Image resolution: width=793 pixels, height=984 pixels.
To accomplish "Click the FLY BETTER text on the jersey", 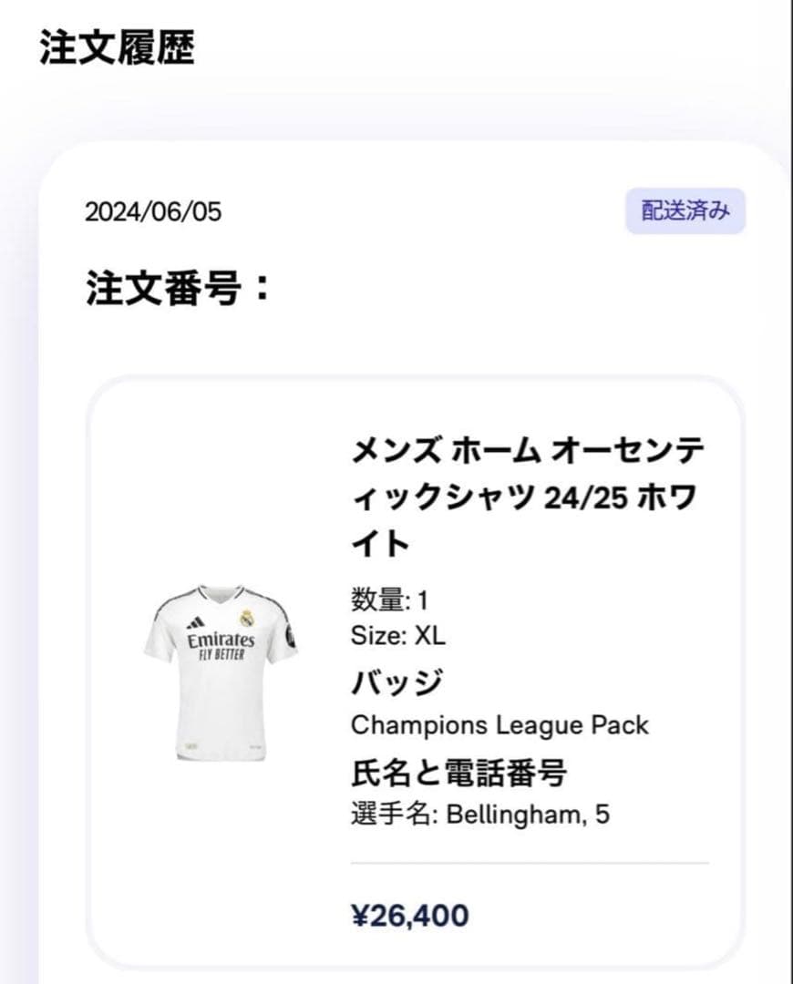I will (221, 655).
